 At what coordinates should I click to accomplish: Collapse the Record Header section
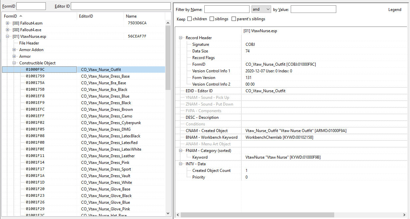point(181,38)
